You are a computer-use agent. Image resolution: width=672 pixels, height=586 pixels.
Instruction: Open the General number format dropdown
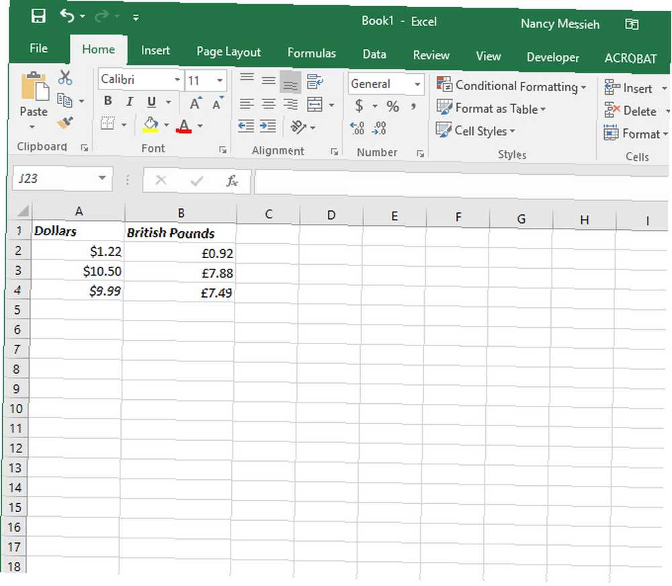pos(417,85)
